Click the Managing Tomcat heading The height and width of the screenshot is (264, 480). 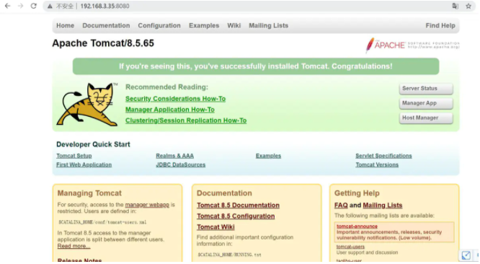(89, 193)
